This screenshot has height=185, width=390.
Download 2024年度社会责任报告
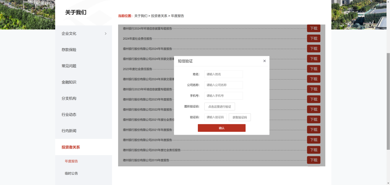(314, 39)
